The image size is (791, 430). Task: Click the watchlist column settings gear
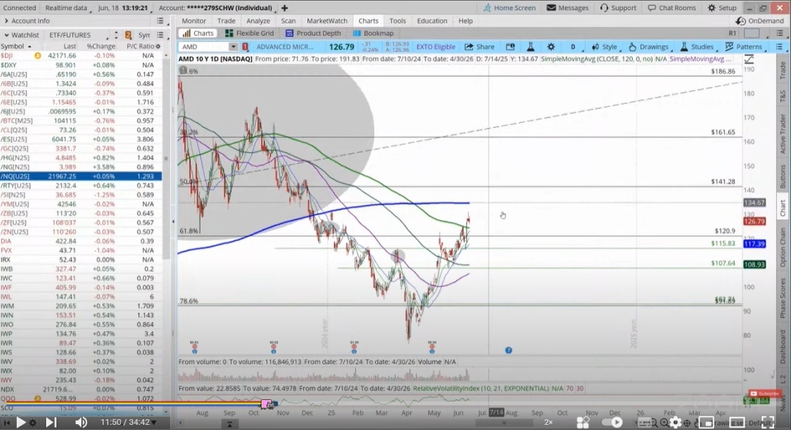point(158,46)
